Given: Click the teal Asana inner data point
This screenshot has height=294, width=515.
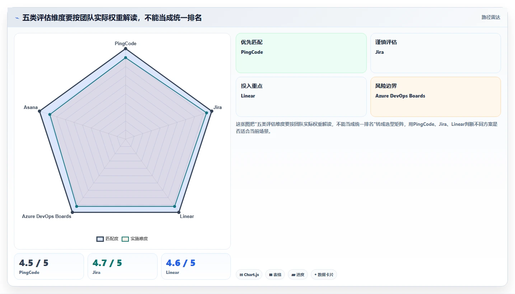Looking at the screenshot, I should click(50, 115).
